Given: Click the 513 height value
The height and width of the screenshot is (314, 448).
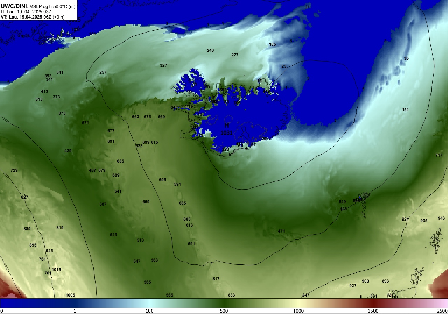Looking at the screenshot, I should pyautogui.click(x=140, y=240).
